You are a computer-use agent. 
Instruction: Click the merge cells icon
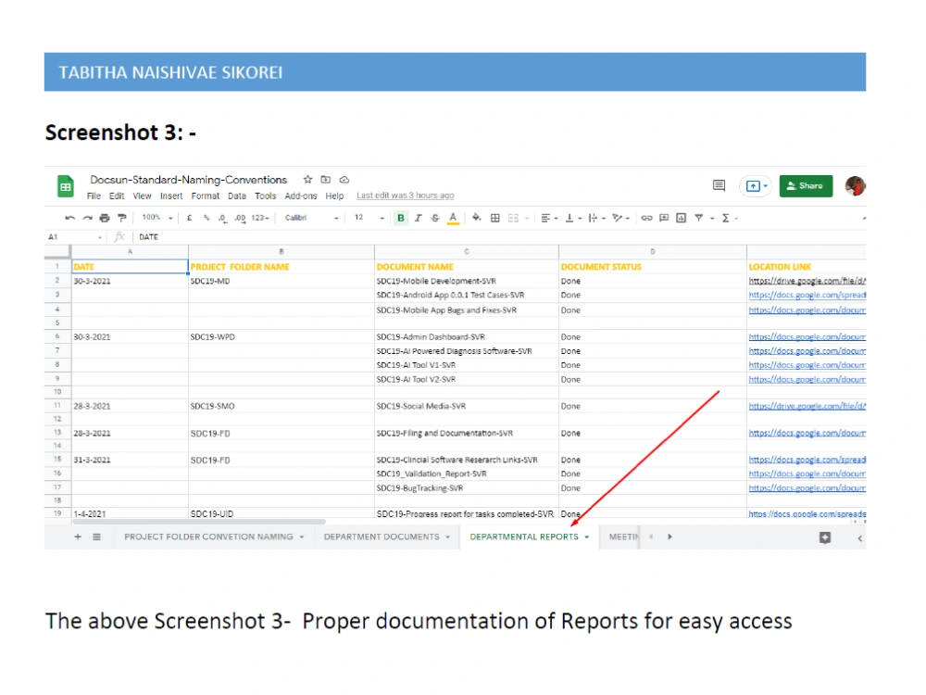pos(513,218)
